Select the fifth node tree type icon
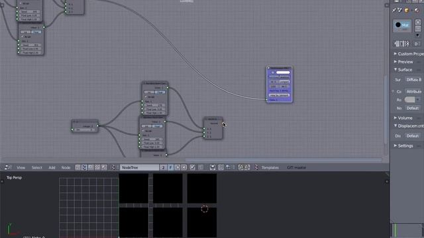The height and width of the screenshot is (238, 424). (104, 167)
